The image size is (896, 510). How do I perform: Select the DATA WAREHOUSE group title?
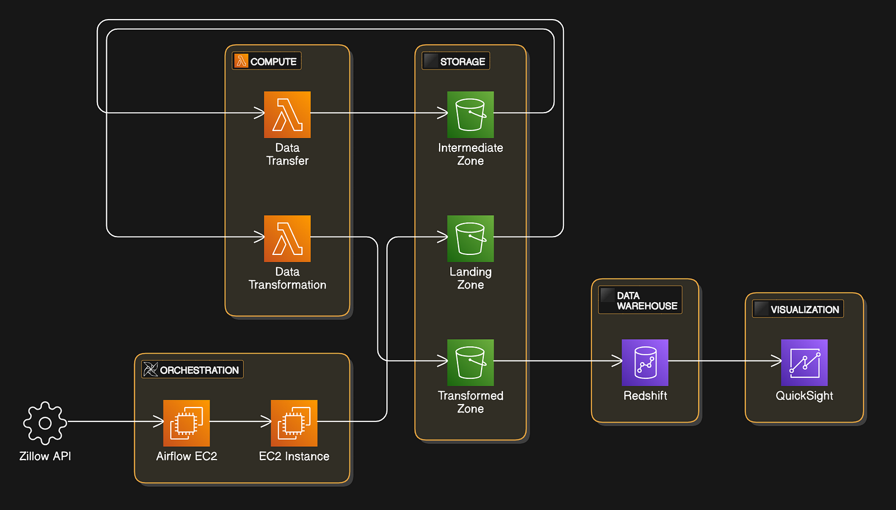click(x=647, y=300)
